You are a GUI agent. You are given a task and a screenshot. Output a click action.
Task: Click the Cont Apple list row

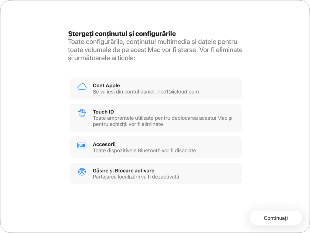156,88
